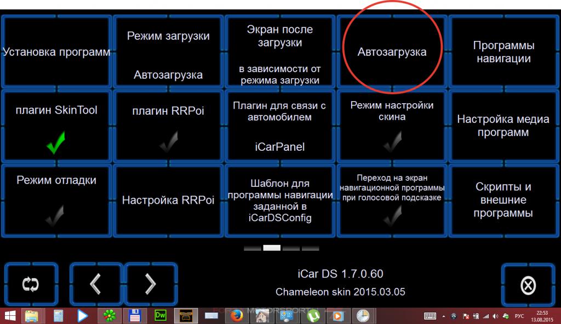The image size is (561, 324).
Task: Open the Автозагрузка tile inside red circle
Action: (392, 51)
